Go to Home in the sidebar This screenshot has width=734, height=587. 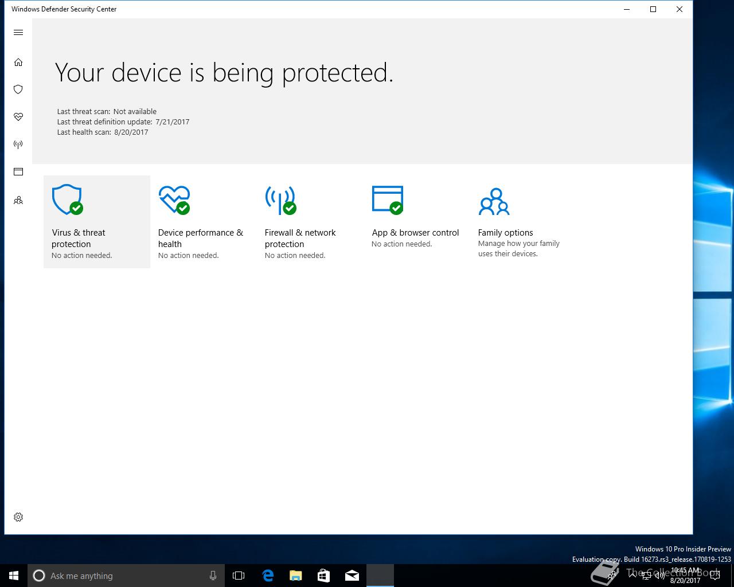tap(18, 62)
